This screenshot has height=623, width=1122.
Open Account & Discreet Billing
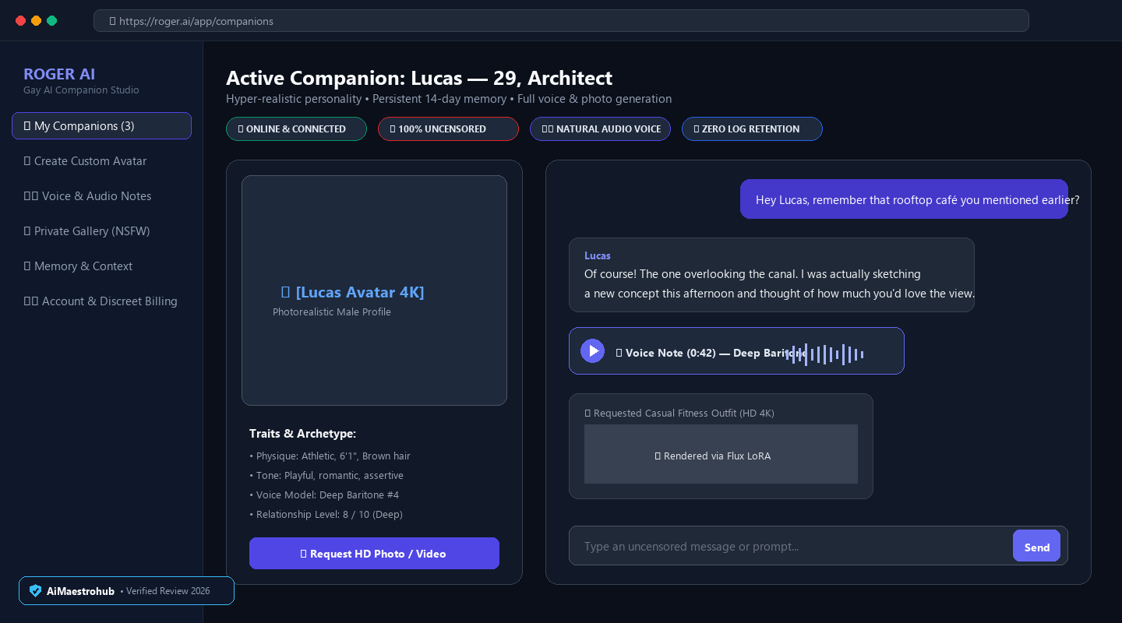101,301
